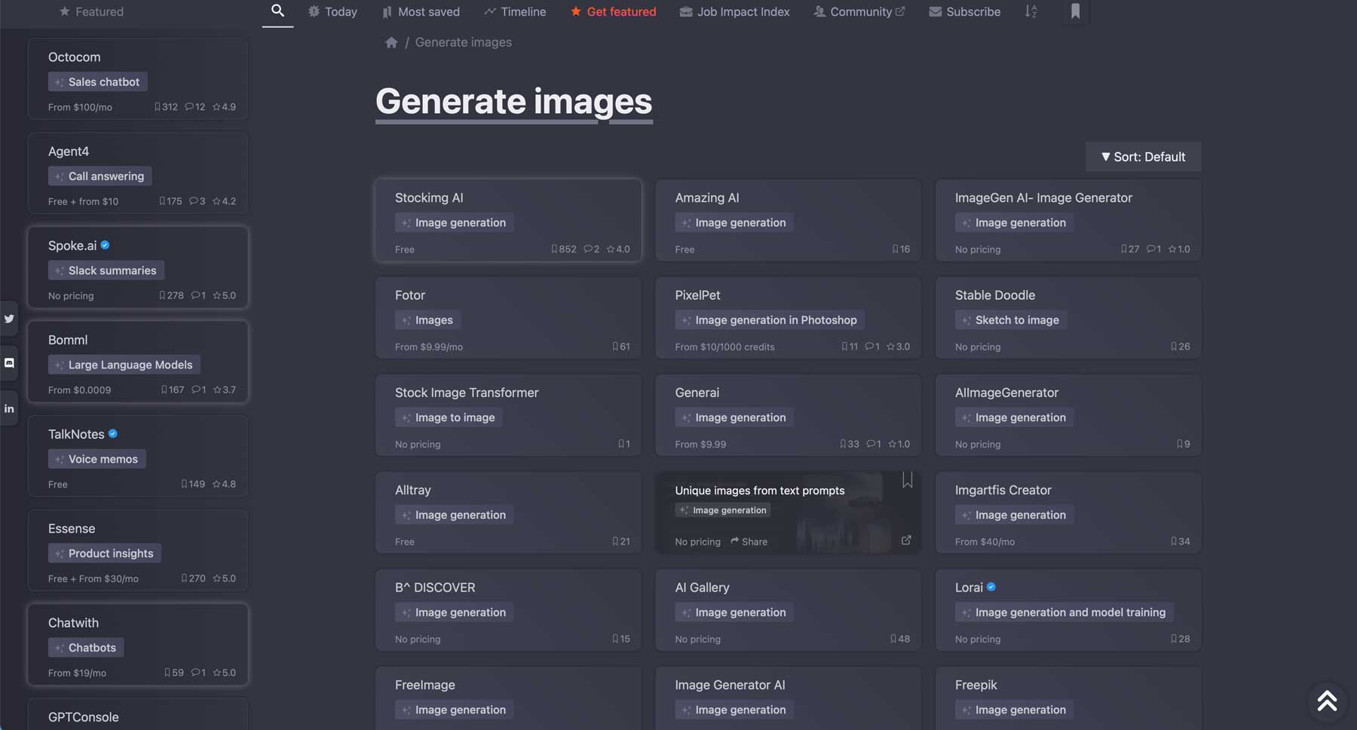Expand the Sort: Default dropdown

pyautogui.click(x=1143, y=157)
